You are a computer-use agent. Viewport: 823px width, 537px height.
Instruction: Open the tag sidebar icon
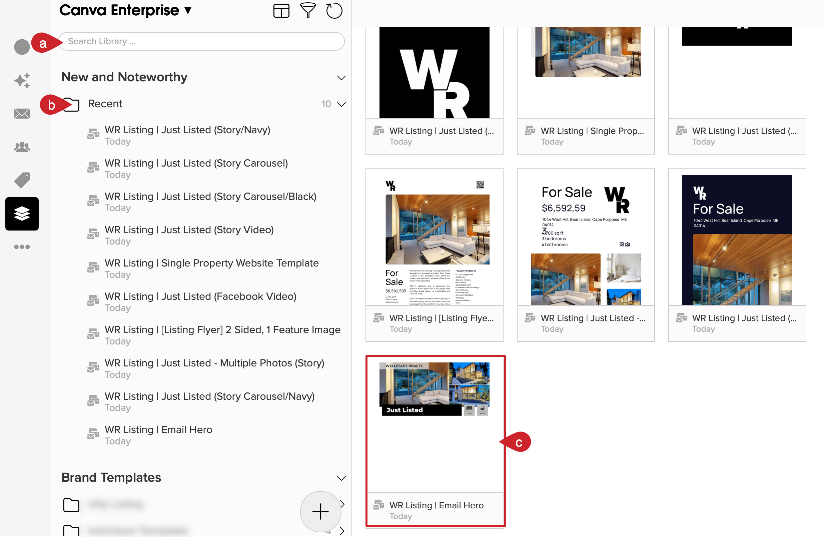22,180
